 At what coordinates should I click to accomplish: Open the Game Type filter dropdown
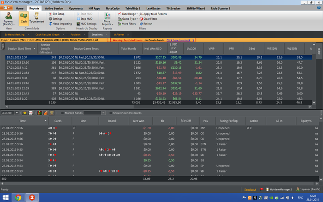128,19
